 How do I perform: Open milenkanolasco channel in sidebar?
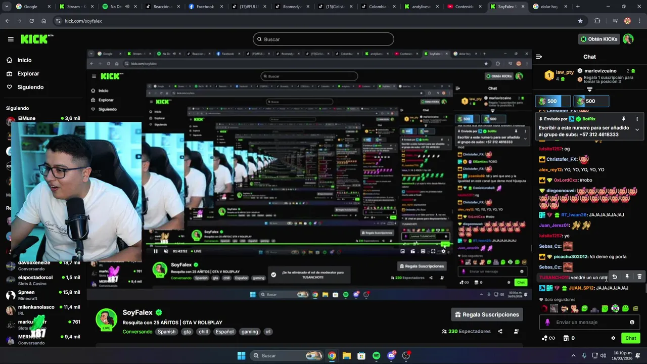pyautogui.click(x=43, y=310)
